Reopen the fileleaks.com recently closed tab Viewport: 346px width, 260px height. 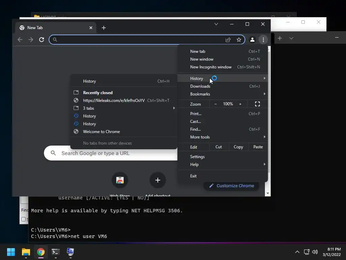point(124,100)
